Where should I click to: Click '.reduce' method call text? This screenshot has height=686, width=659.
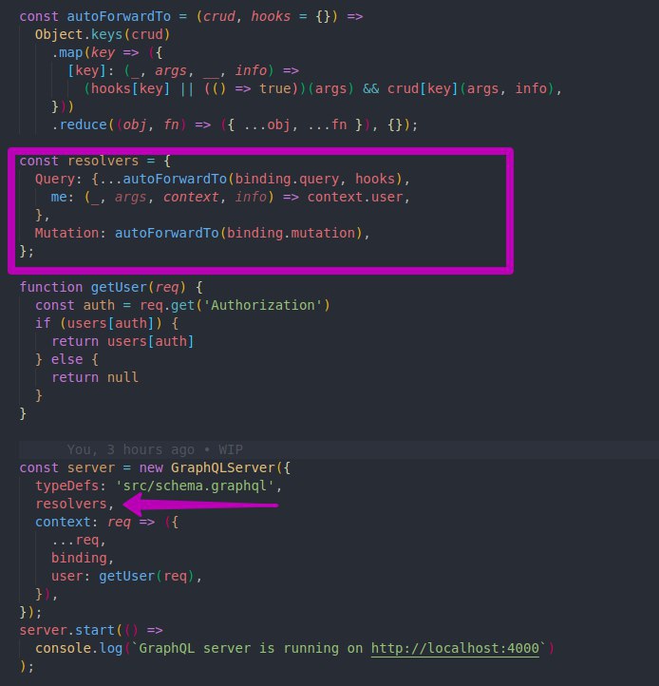click(x=79, y=124)
